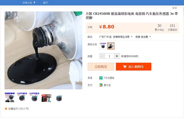Click 收藏宝贝 favorite item link

coord(19,109)
